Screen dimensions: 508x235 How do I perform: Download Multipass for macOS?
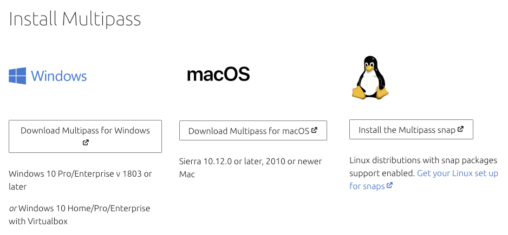point(253,131)
